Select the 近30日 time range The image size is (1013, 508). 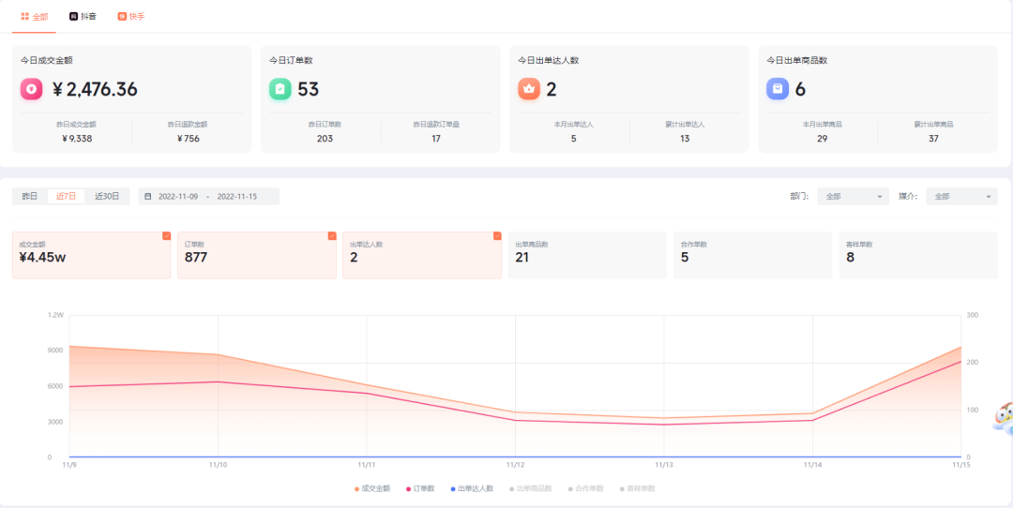click(x=107, y=197)
